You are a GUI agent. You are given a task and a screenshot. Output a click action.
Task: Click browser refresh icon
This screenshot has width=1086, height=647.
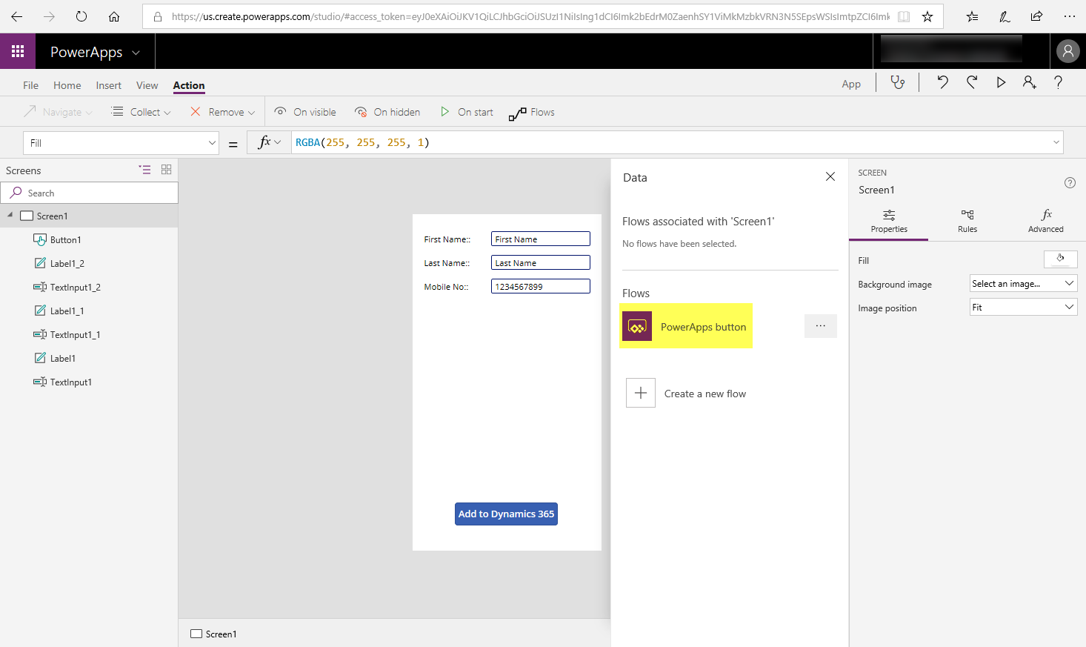[x=81, y=16]
